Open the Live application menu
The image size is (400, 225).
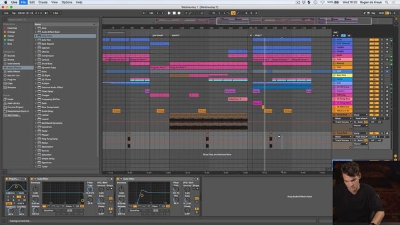(x=14, y=2)
